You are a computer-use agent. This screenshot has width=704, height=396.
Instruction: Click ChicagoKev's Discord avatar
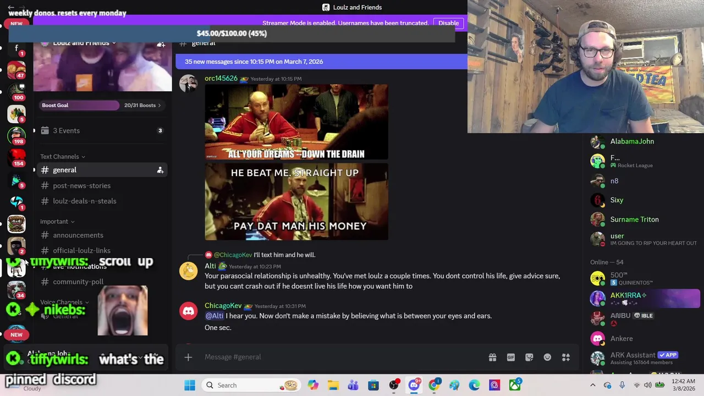coord(188,311)
